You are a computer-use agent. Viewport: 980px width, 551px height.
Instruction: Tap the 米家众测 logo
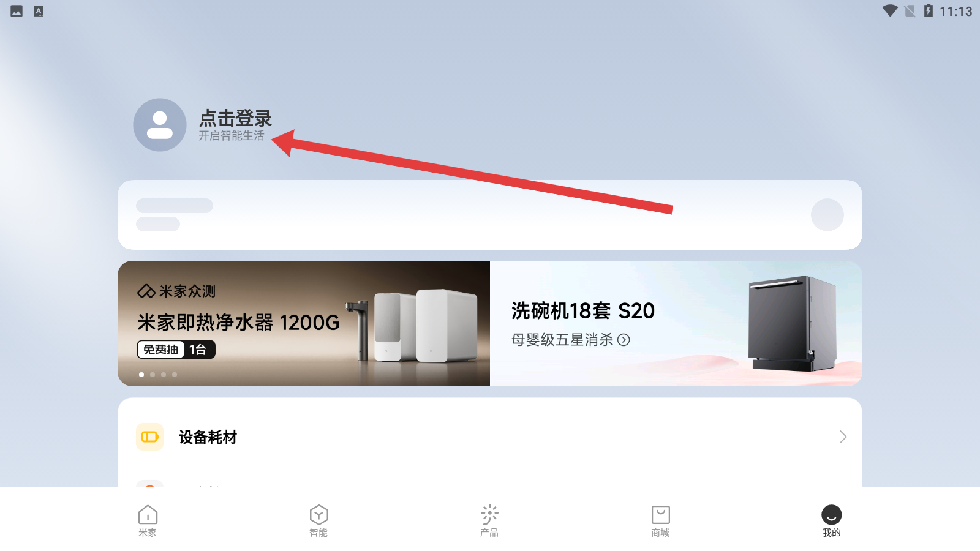(176, 291)
